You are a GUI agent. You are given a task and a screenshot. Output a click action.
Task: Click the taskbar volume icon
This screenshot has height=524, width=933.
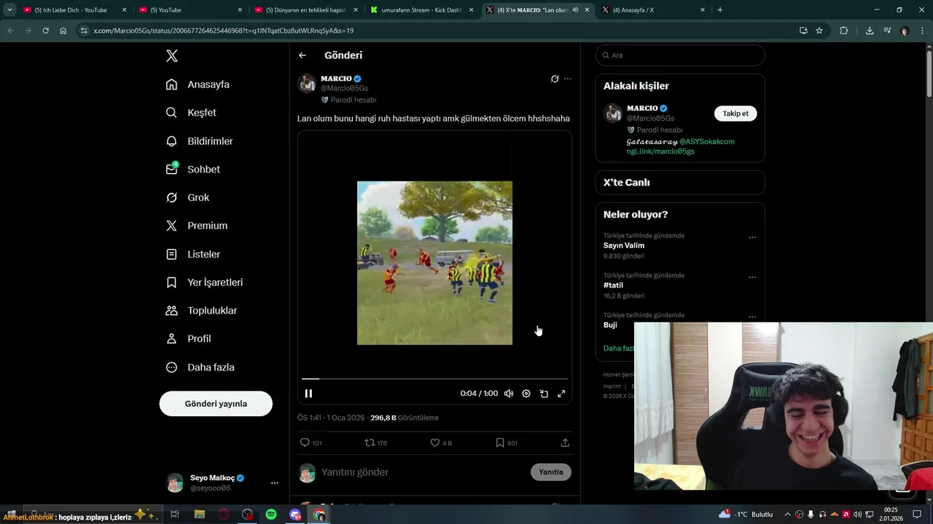click(857, 515)
